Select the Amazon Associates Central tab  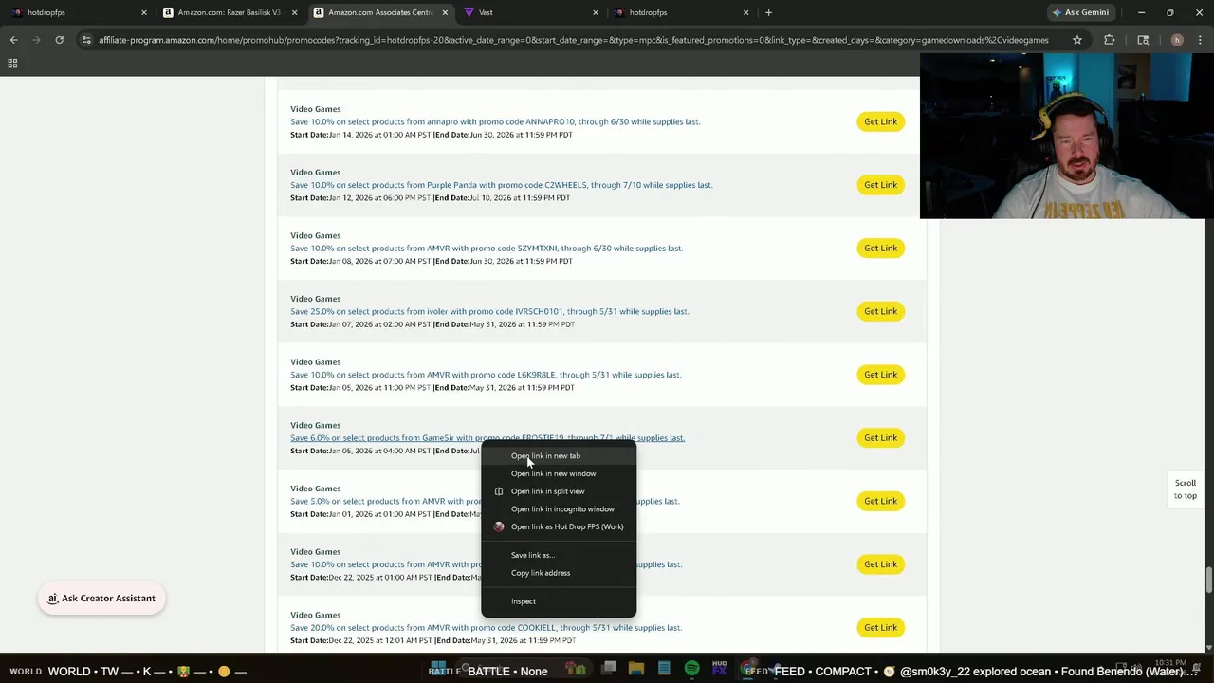(379, 12)
